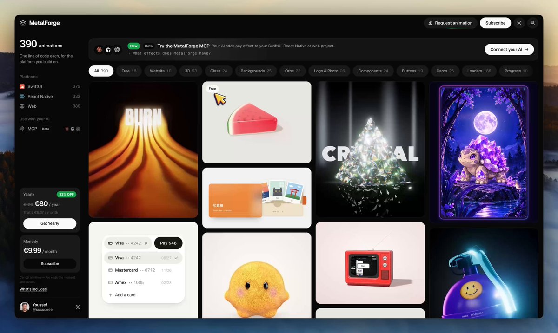Viewport: 558px width, 333px height.
Task: Click the Claude burst icon in the MCP banner
Action: (99, 49)
